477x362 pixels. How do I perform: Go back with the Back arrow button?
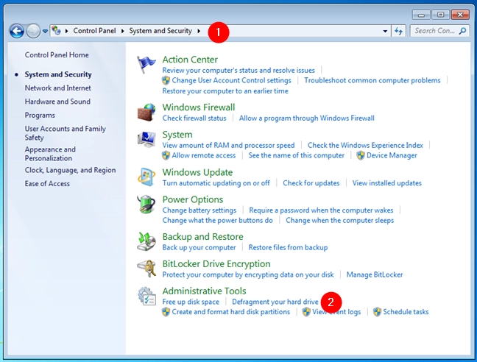(x=17, y=31)
